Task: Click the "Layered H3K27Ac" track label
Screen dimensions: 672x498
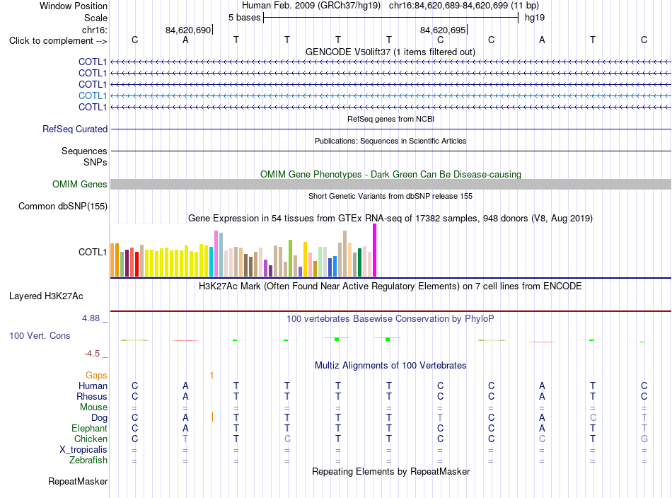Action: click(46, 296)
